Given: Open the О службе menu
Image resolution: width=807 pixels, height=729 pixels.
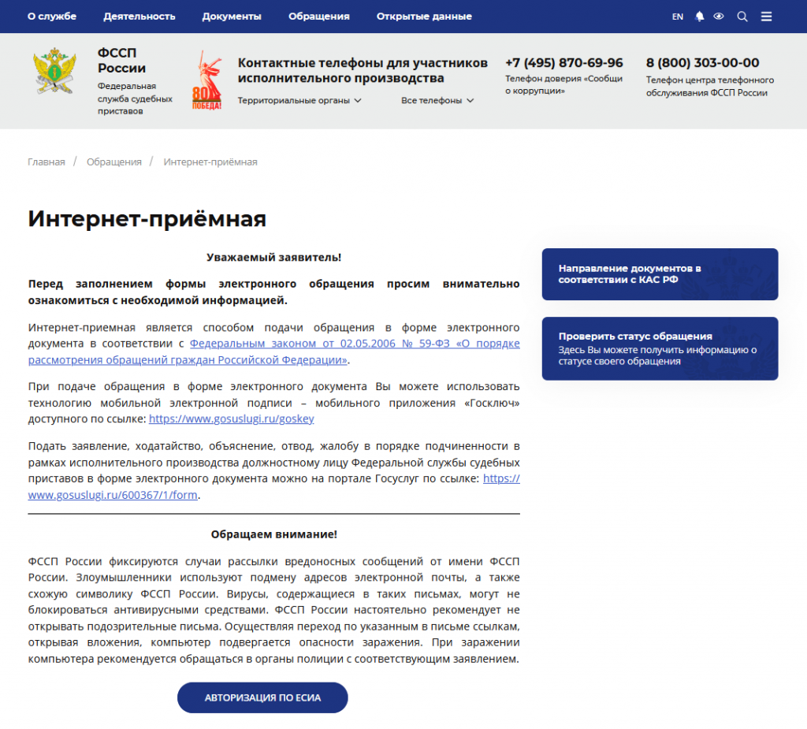Looking at the screenshot, I should pyautogui.click(x=52, y=17).
